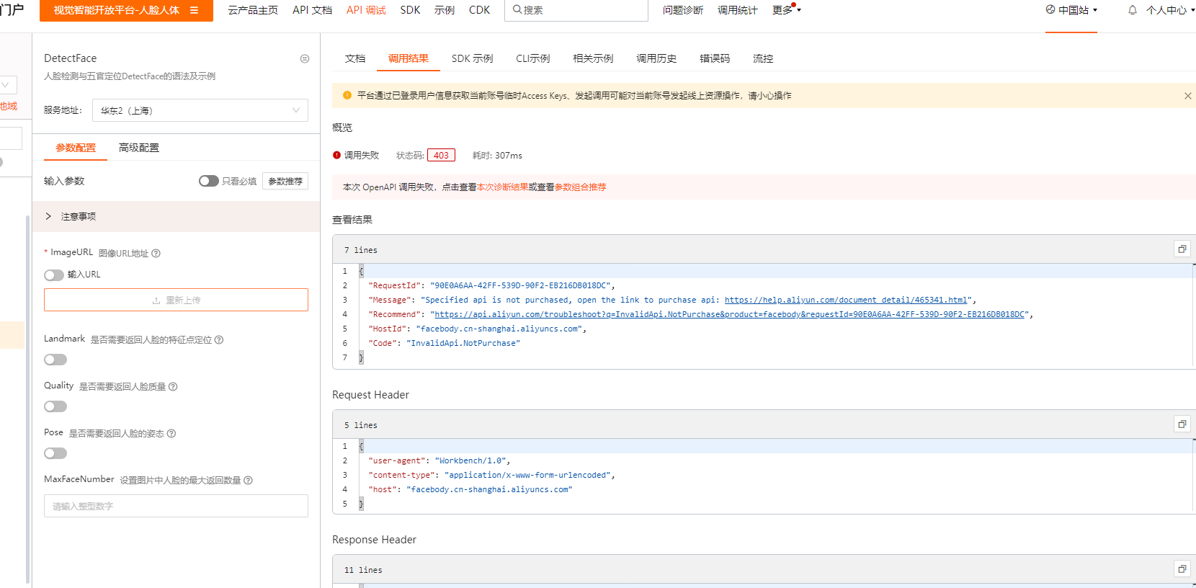The width and height of the screenshot is (1196, 588).
Task: Click the 视觉智能开放平台-人脸人体 product button
Action: pos(126,10)
